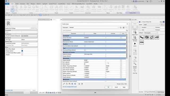Click the Search parameters field
This screenshot has height=96, width=170.
point(94,30)
